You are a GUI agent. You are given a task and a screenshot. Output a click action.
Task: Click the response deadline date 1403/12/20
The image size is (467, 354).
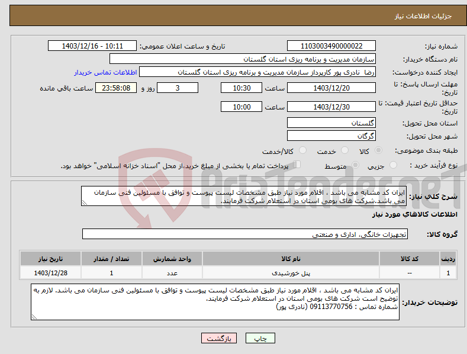pos(331,88)
